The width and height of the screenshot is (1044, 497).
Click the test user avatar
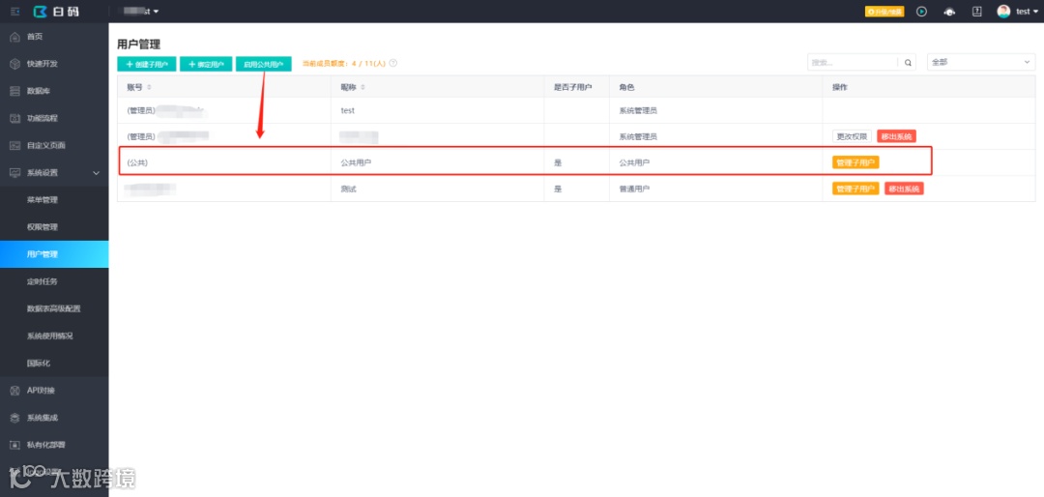(x=1003, y=12)
